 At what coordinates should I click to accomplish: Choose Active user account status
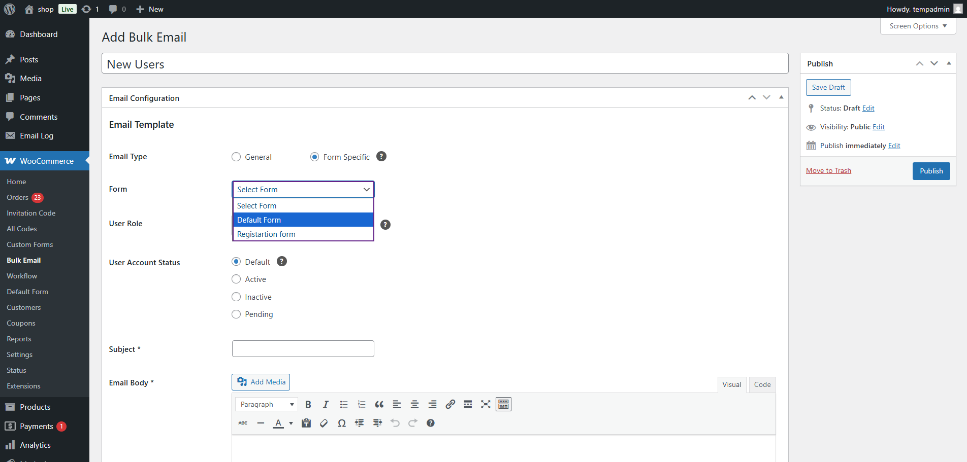[236, 279]
